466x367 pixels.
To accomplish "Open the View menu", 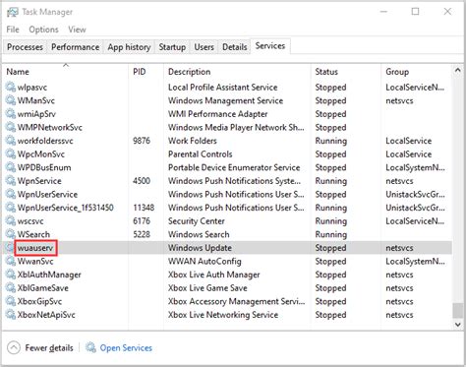I will (77, 30).
